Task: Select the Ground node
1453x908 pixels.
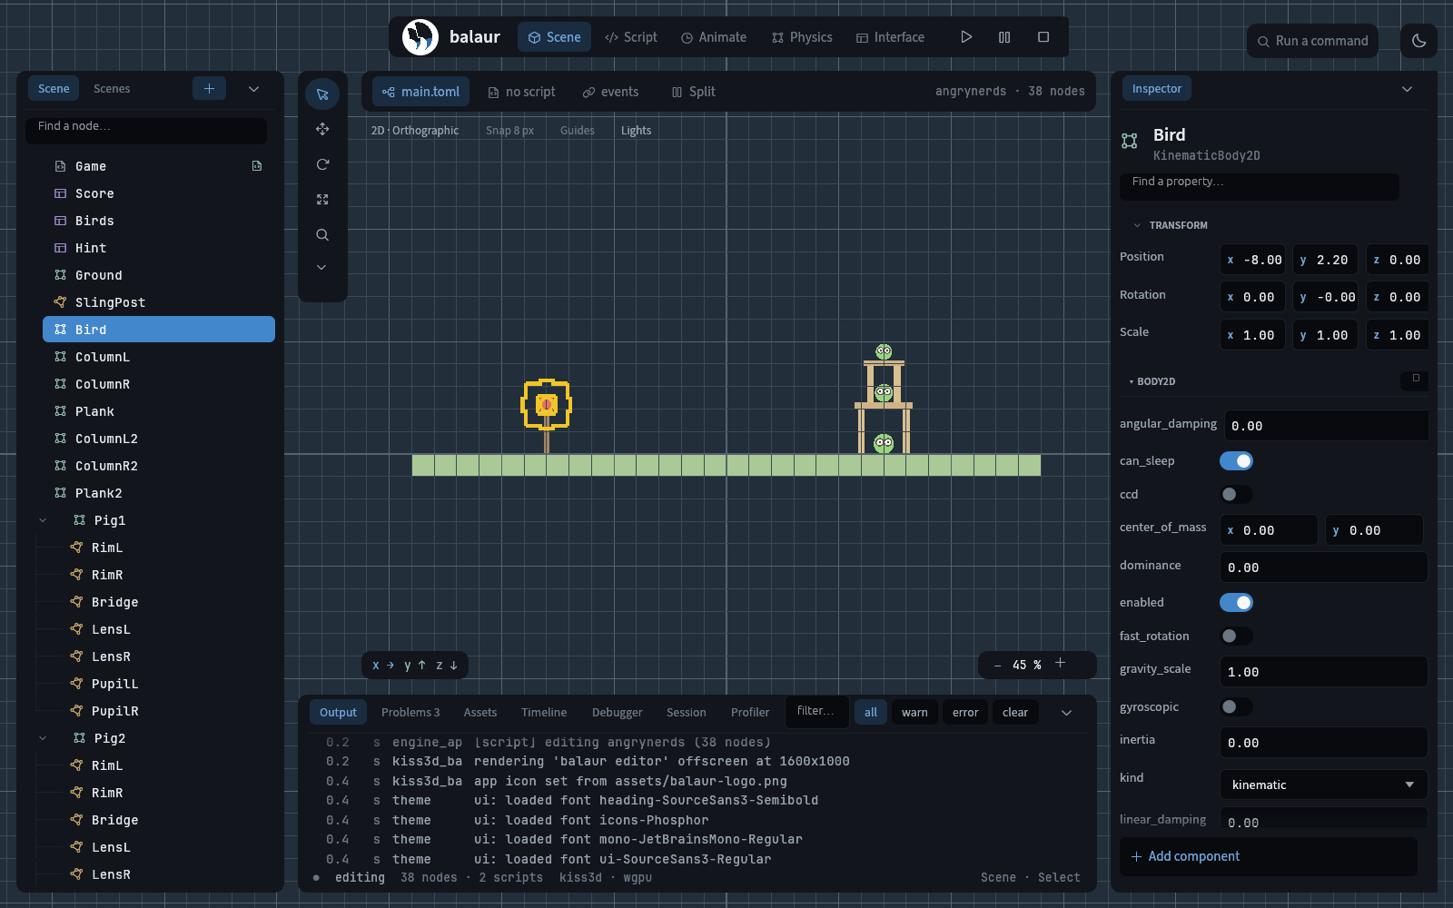Action: (x=159, y=275)
